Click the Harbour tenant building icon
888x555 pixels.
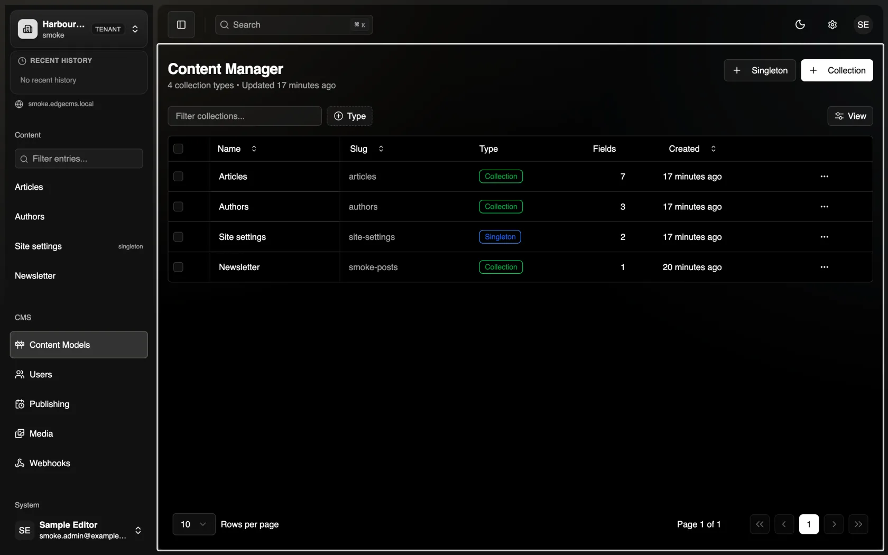click(x=28, y=29)
